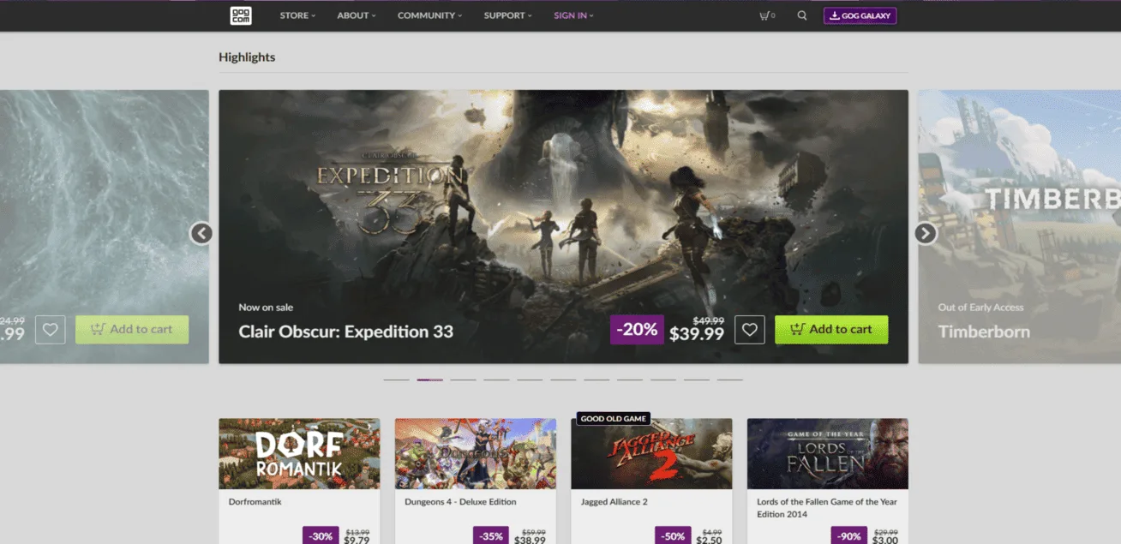The image size is (1121, 544).
Task: Click the -20% discount badge
Action: 637,330
